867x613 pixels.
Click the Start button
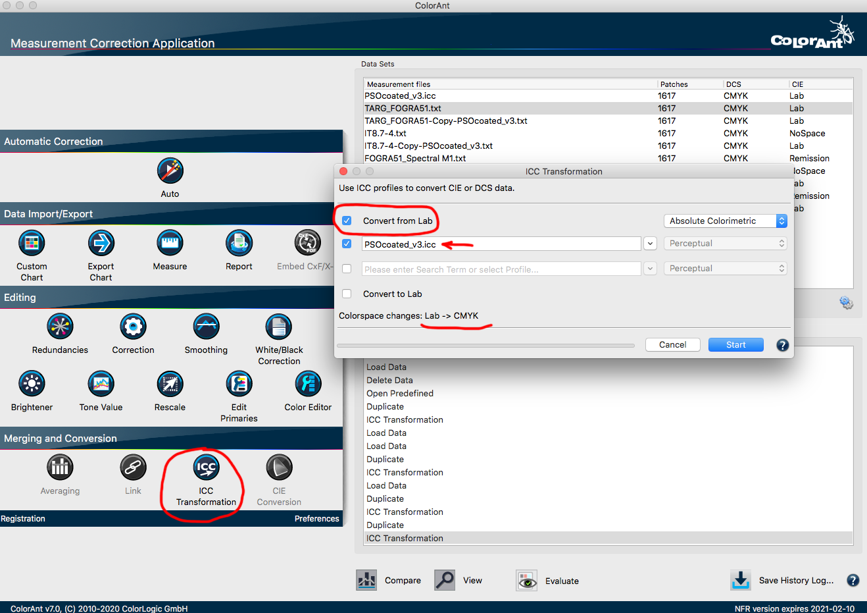(735, 345)
